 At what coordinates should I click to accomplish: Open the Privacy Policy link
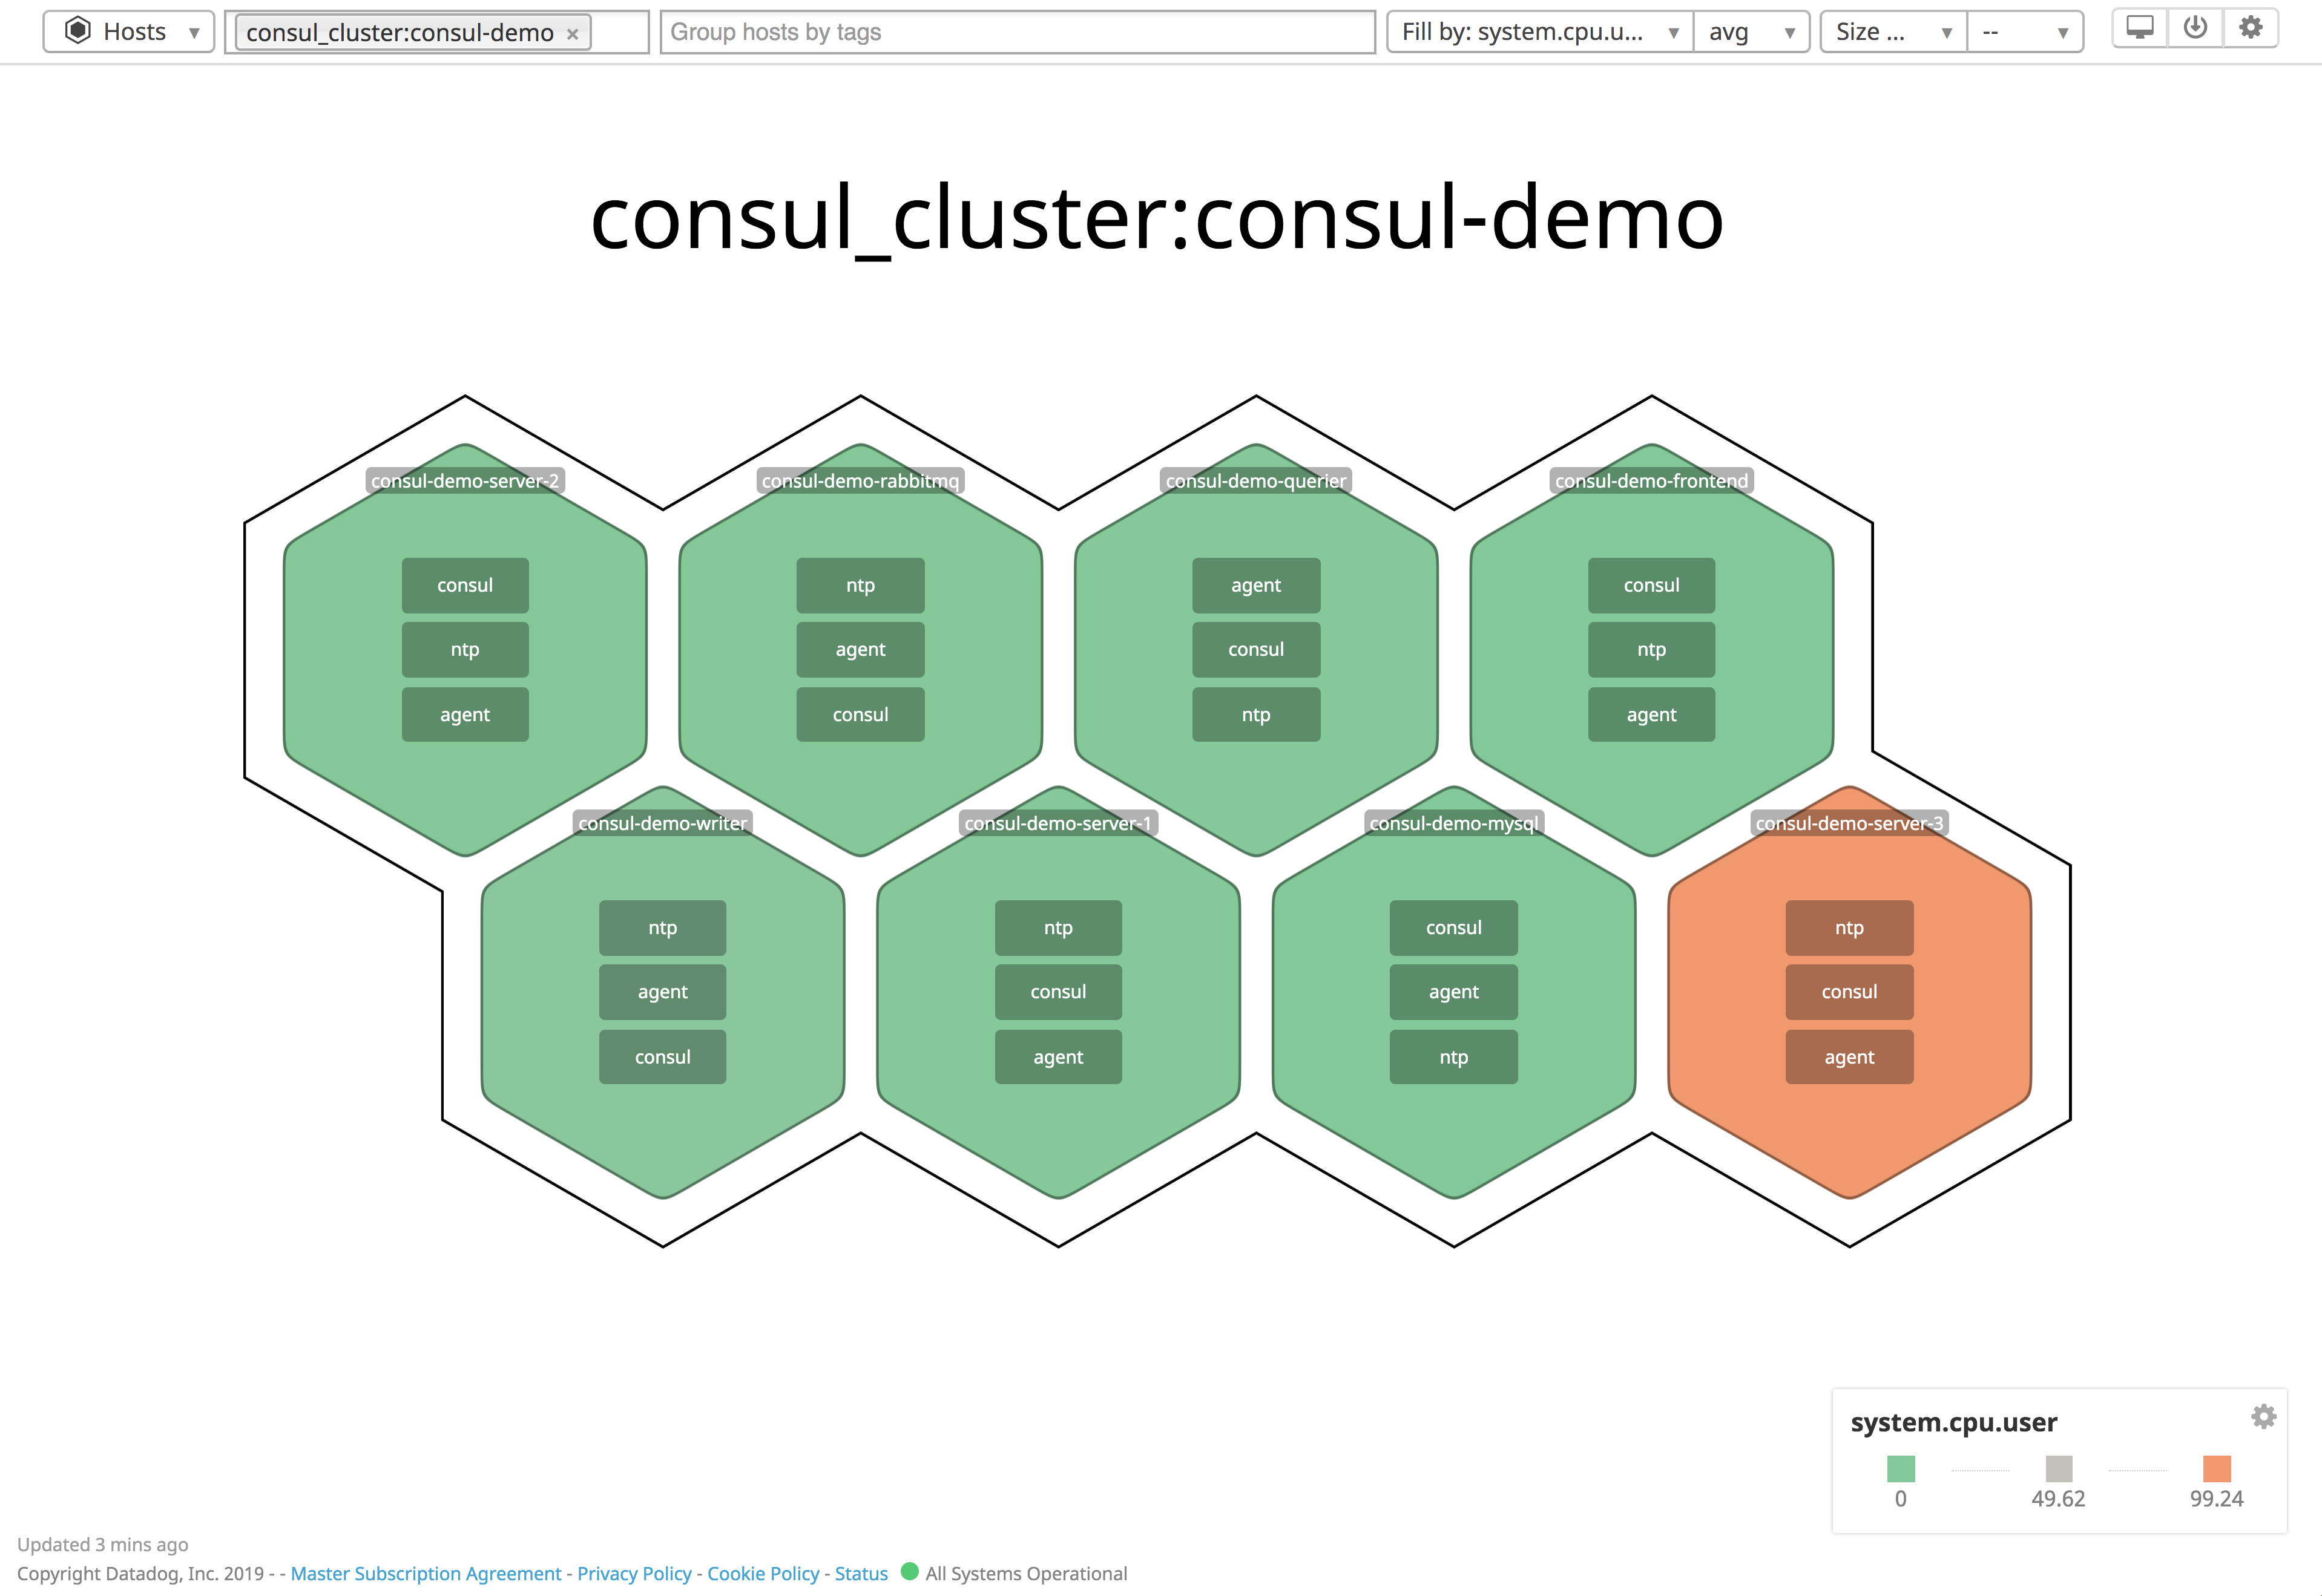[634, 1573]
